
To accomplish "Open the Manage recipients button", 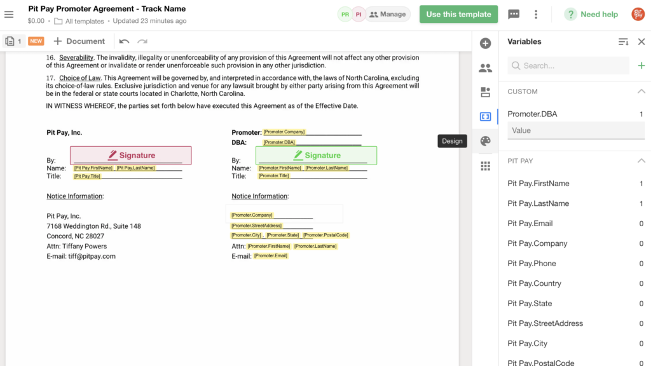I will 387,14.
